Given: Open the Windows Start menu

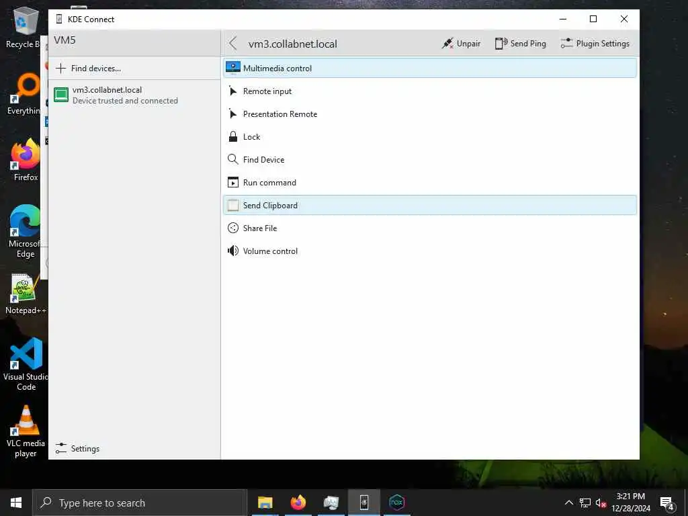Looking at the screenshot, I should click(x=16, y=503).
